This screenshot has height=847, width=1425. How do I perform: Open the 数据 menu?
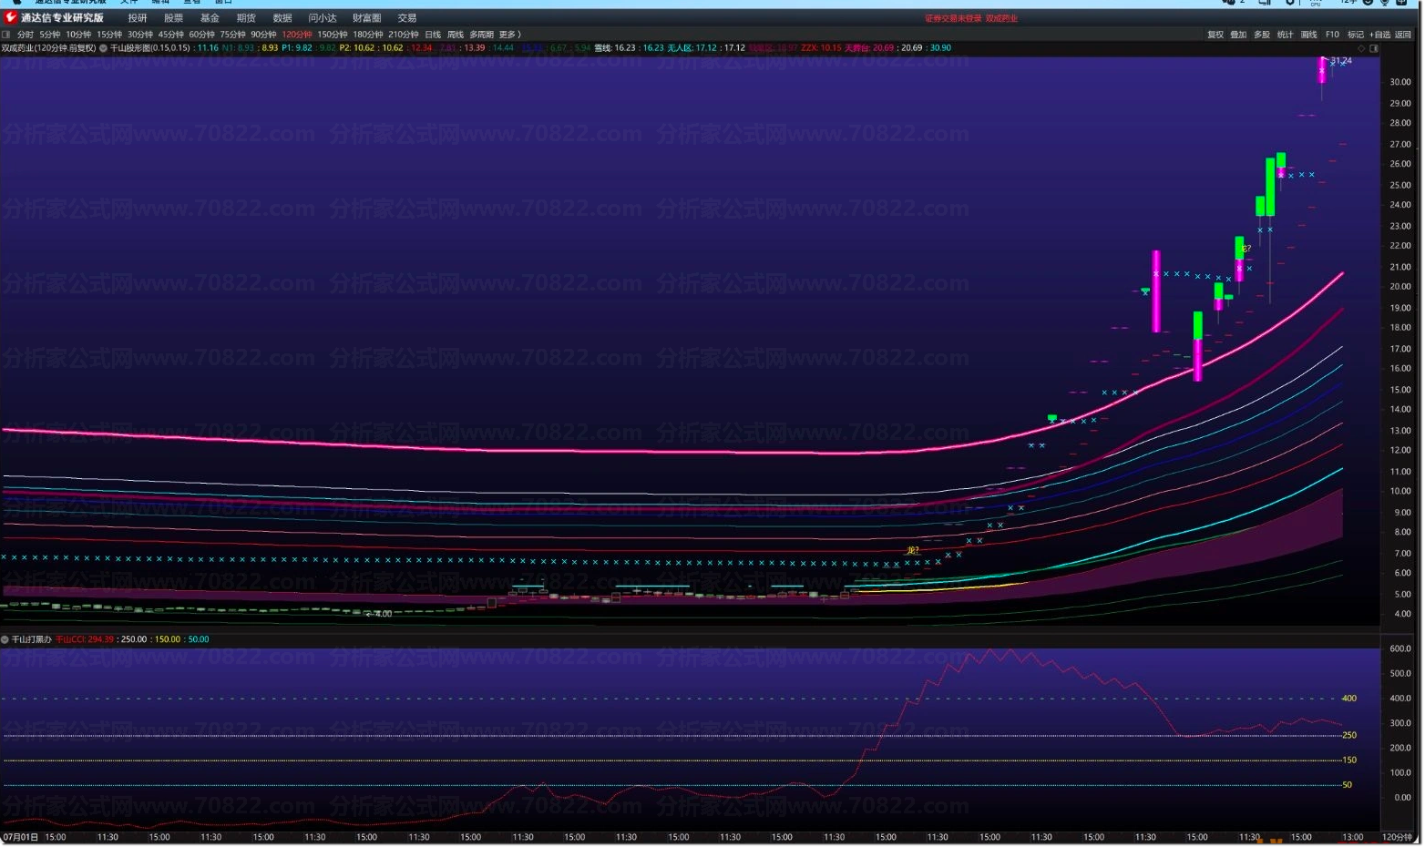coord(282,18)
